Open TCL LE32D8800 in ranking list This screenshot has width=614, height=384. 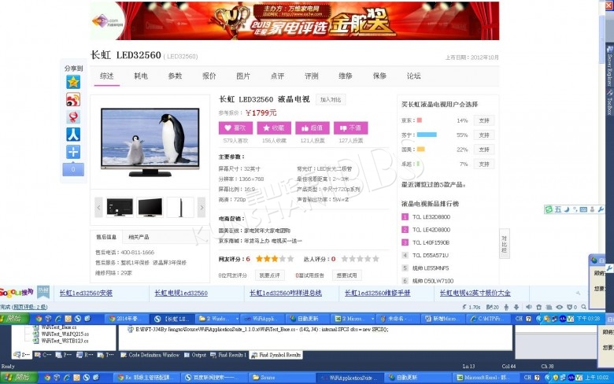pyautogui.click(x=431, y=217)
